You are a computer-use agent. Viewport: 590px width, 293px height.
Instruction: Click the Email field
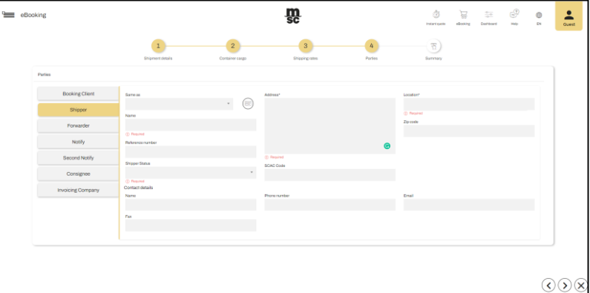click(x=469, y=205)
